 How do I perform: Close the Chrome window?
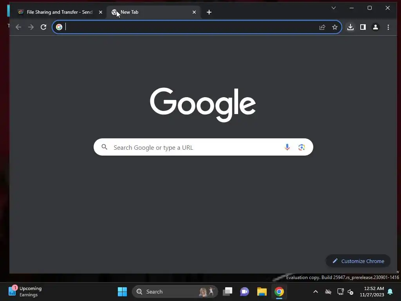388,8
